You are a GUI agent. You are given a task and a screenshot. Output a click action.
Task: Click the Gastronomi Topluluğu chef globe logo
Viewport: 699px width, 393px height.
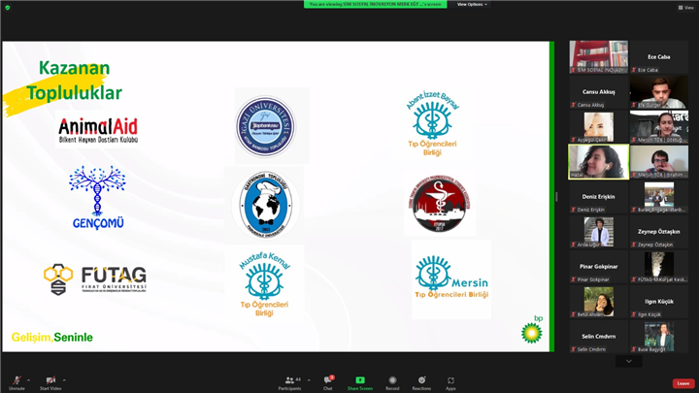tap(266, 205)
